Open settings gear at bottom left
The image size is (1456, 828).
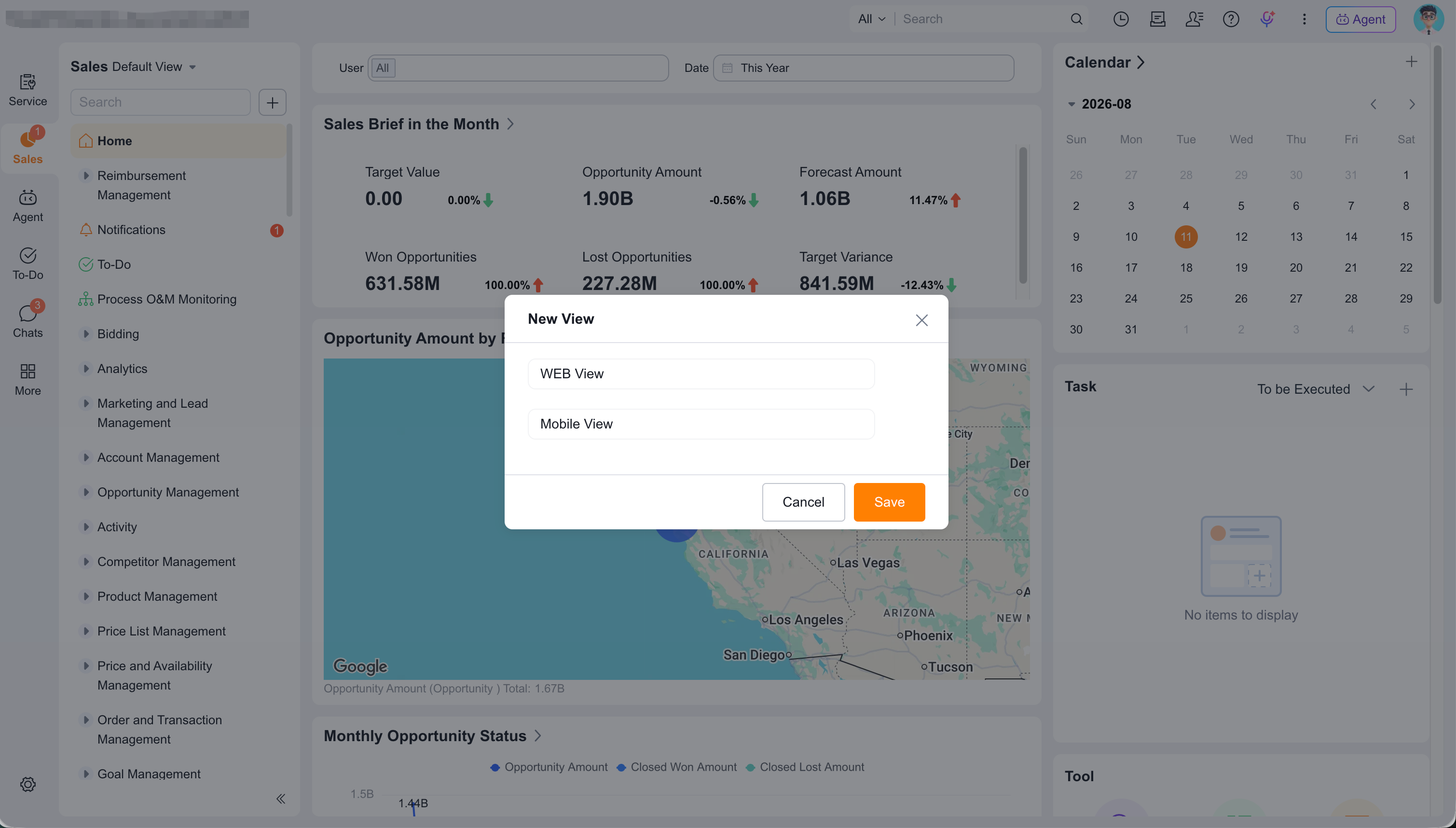[x=28, y=784]
